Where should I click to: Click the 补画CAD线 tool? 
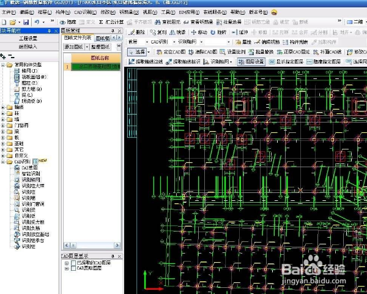coord(327,52)
